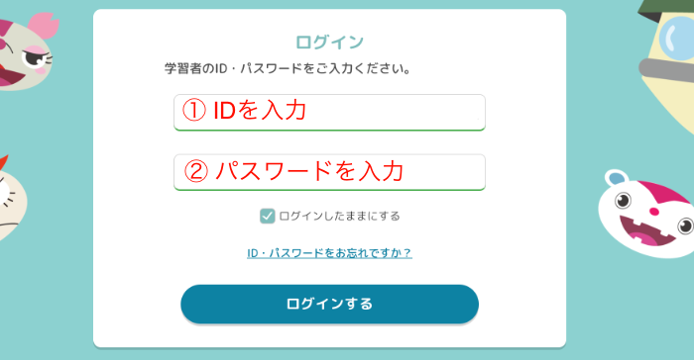694x360 pixels.
Task: Click the ログインする button
Action: [330, 304]
